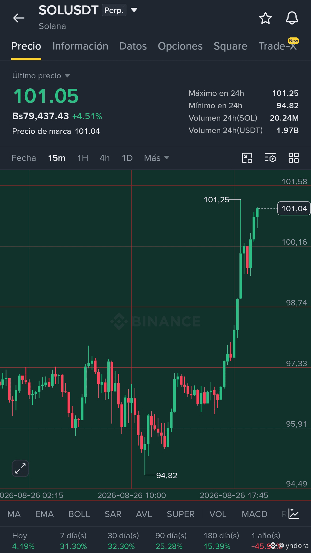Tap the 30 día(s) 32.30% performance

123,541
